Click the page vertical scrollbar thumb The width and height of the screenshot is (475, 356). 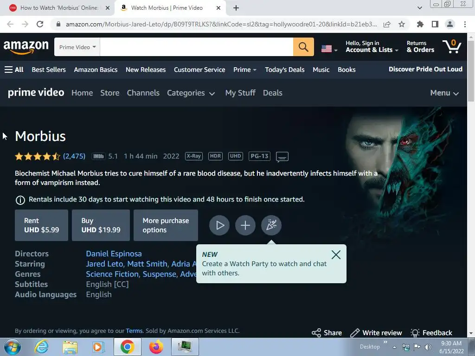[471, 71]
